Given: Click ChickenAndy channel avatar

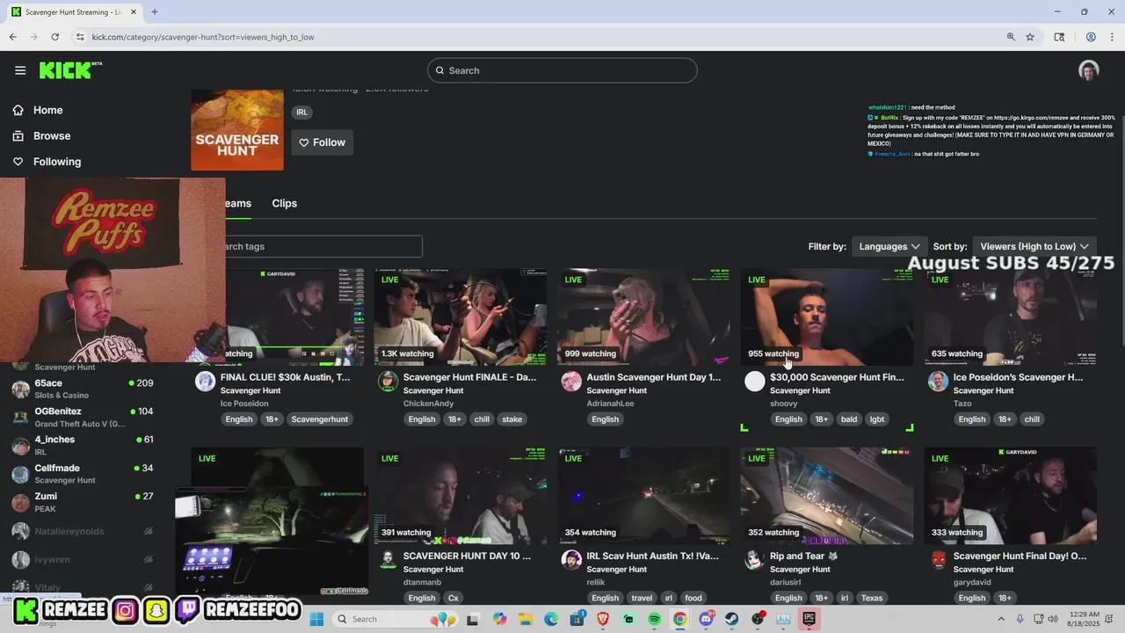Looking at the screenshot, I should point(388,381).
